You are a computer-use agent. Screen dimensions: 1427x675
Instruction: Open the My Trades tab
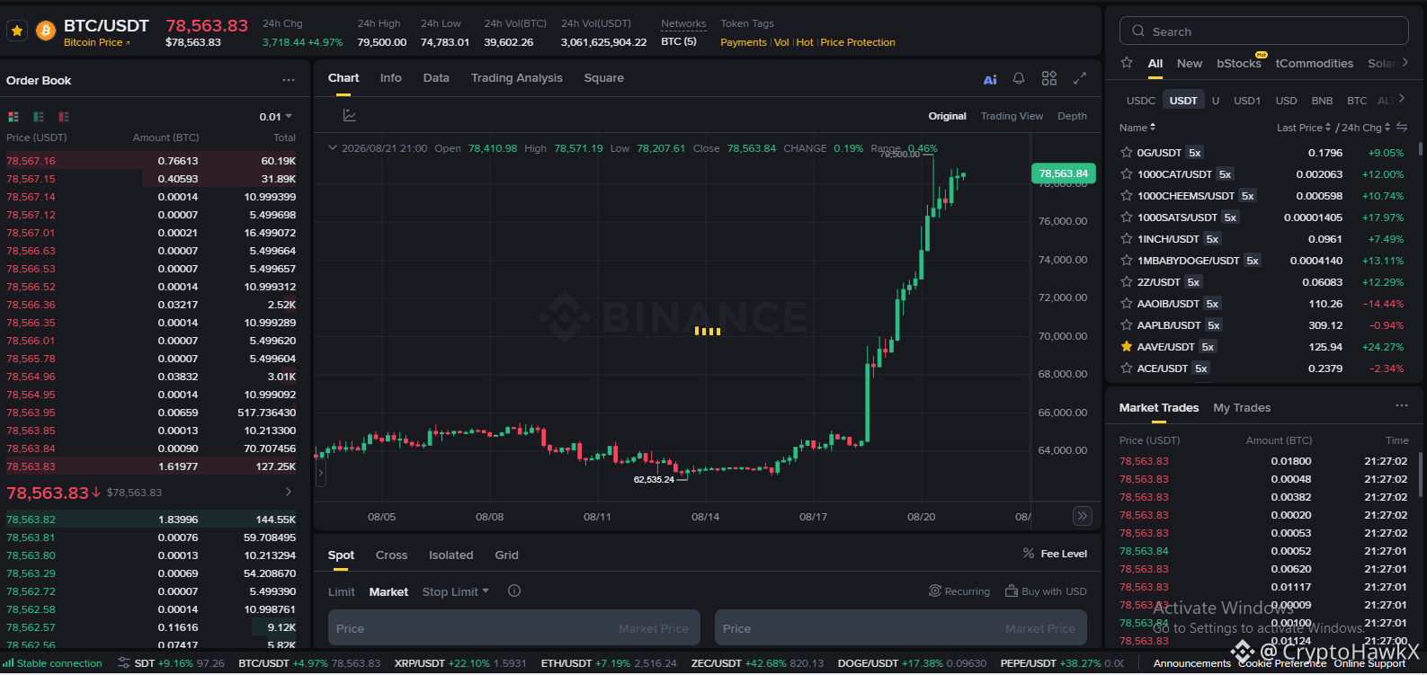[x=1242, y=408]
